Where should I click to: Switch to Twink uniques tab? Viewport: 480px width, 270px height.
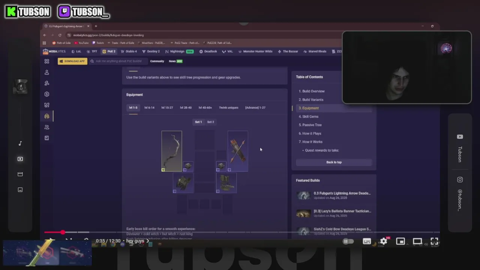point(229,108)
